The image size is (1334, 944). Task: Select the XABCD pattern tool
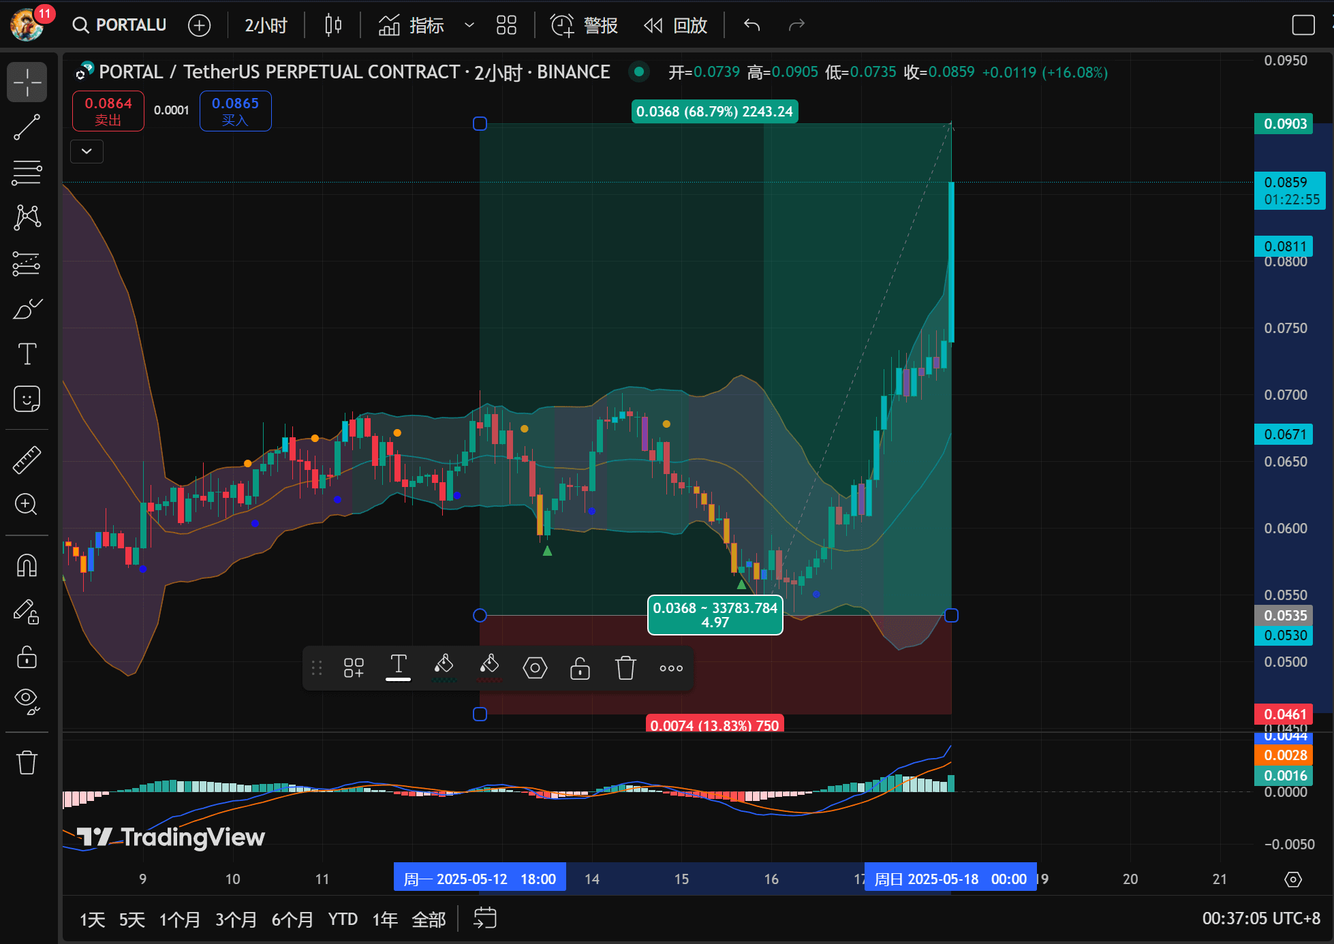tap(27, 217)
